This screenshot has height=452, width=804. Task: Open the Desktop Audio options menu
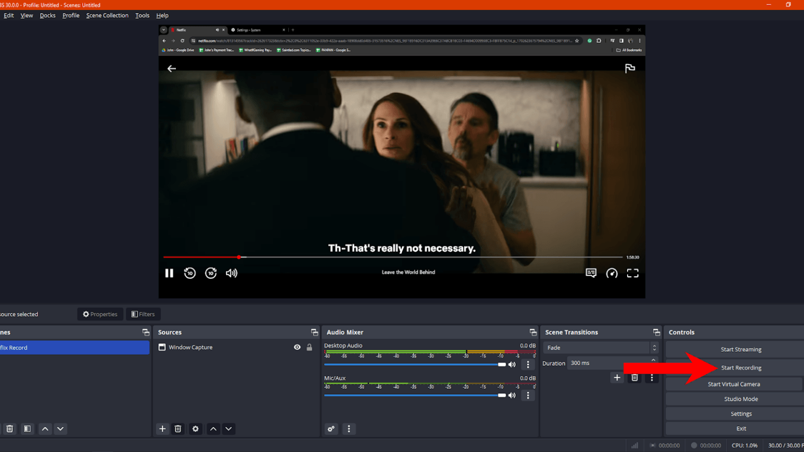(528, 364)
